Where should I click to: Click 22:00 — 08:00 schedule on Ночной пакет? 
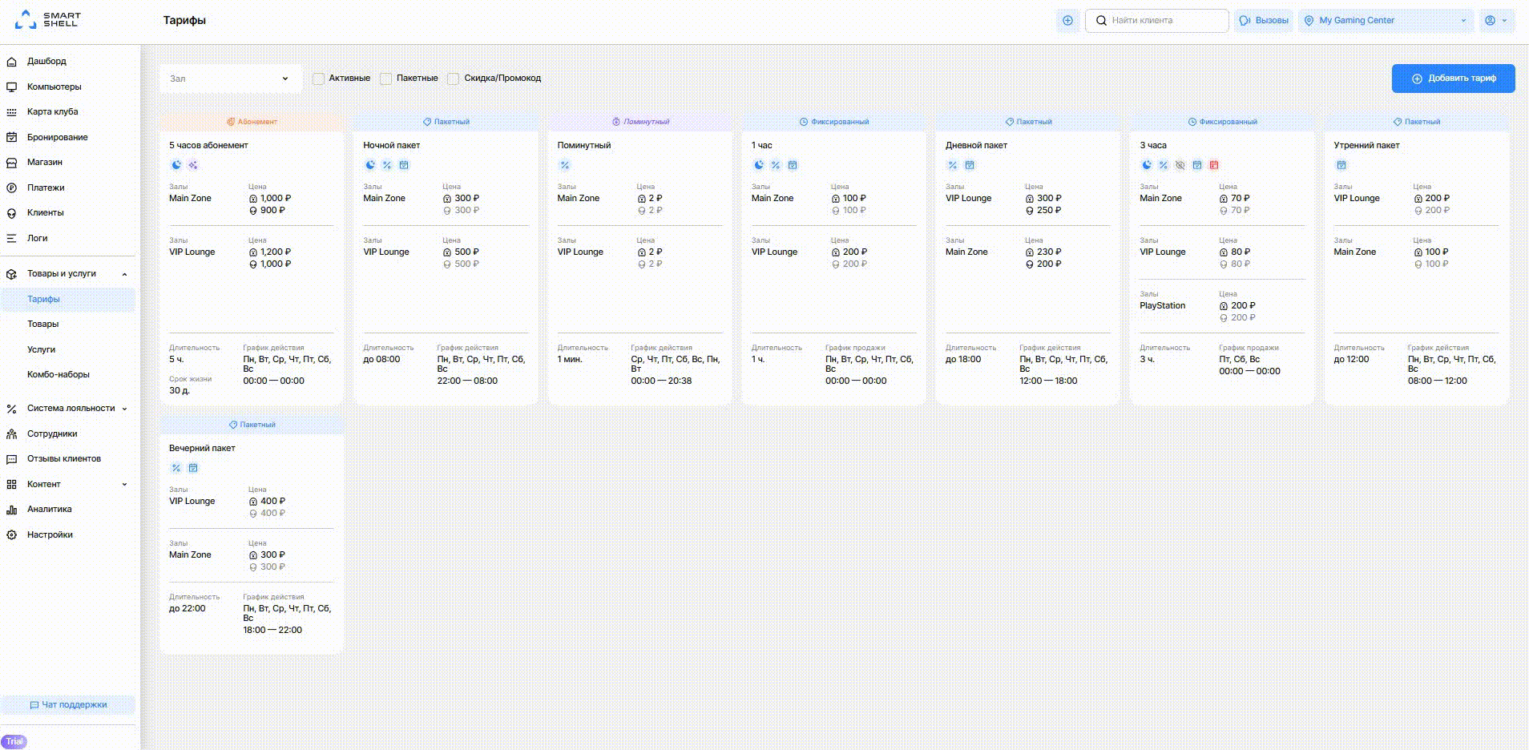pos(467,381)
